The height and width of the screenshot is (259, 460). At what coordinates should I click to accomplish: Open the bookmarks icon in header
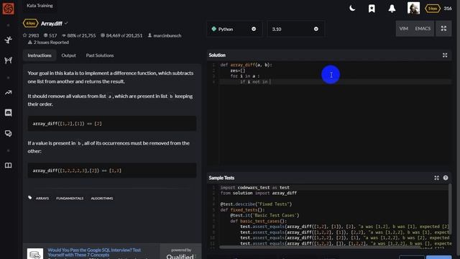tap(372, 9)
